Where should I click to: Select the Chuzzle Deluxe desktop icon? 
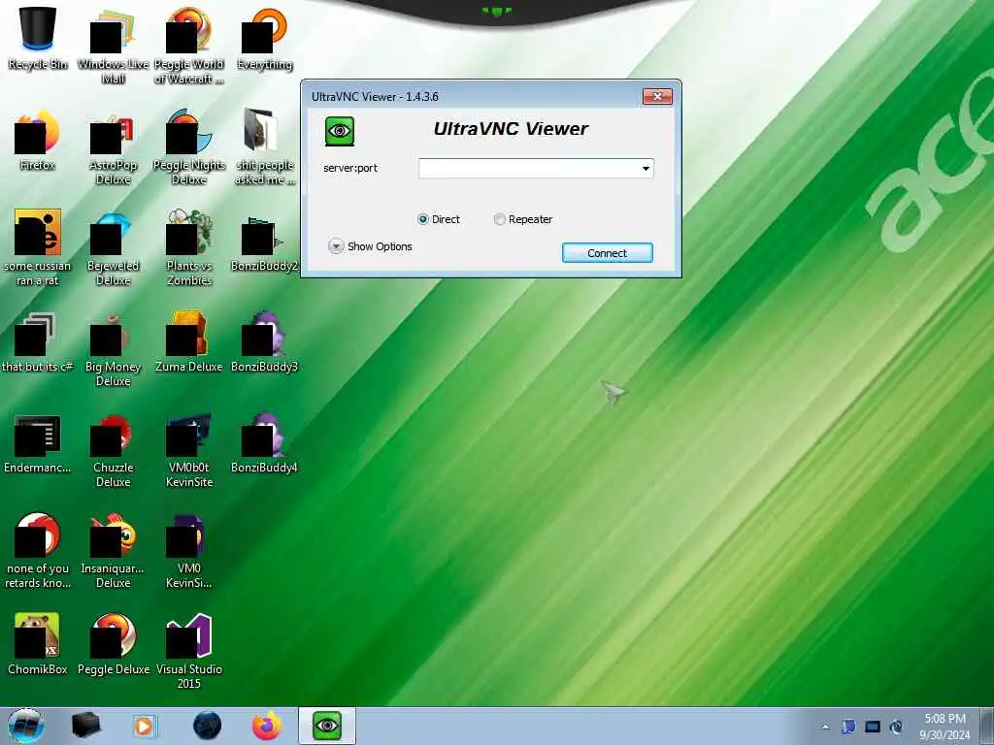pos(113,450)
